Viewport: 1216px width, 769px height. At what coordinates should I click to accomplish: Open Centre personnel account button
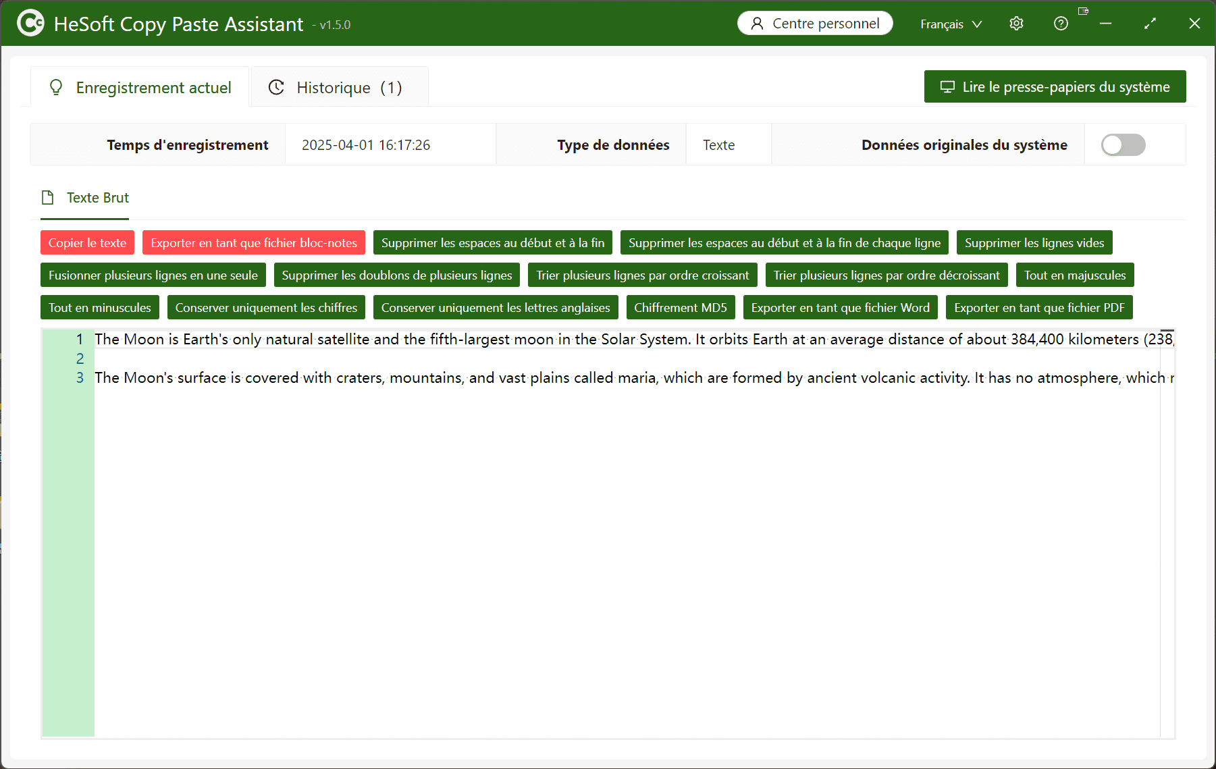click(815, 24)
